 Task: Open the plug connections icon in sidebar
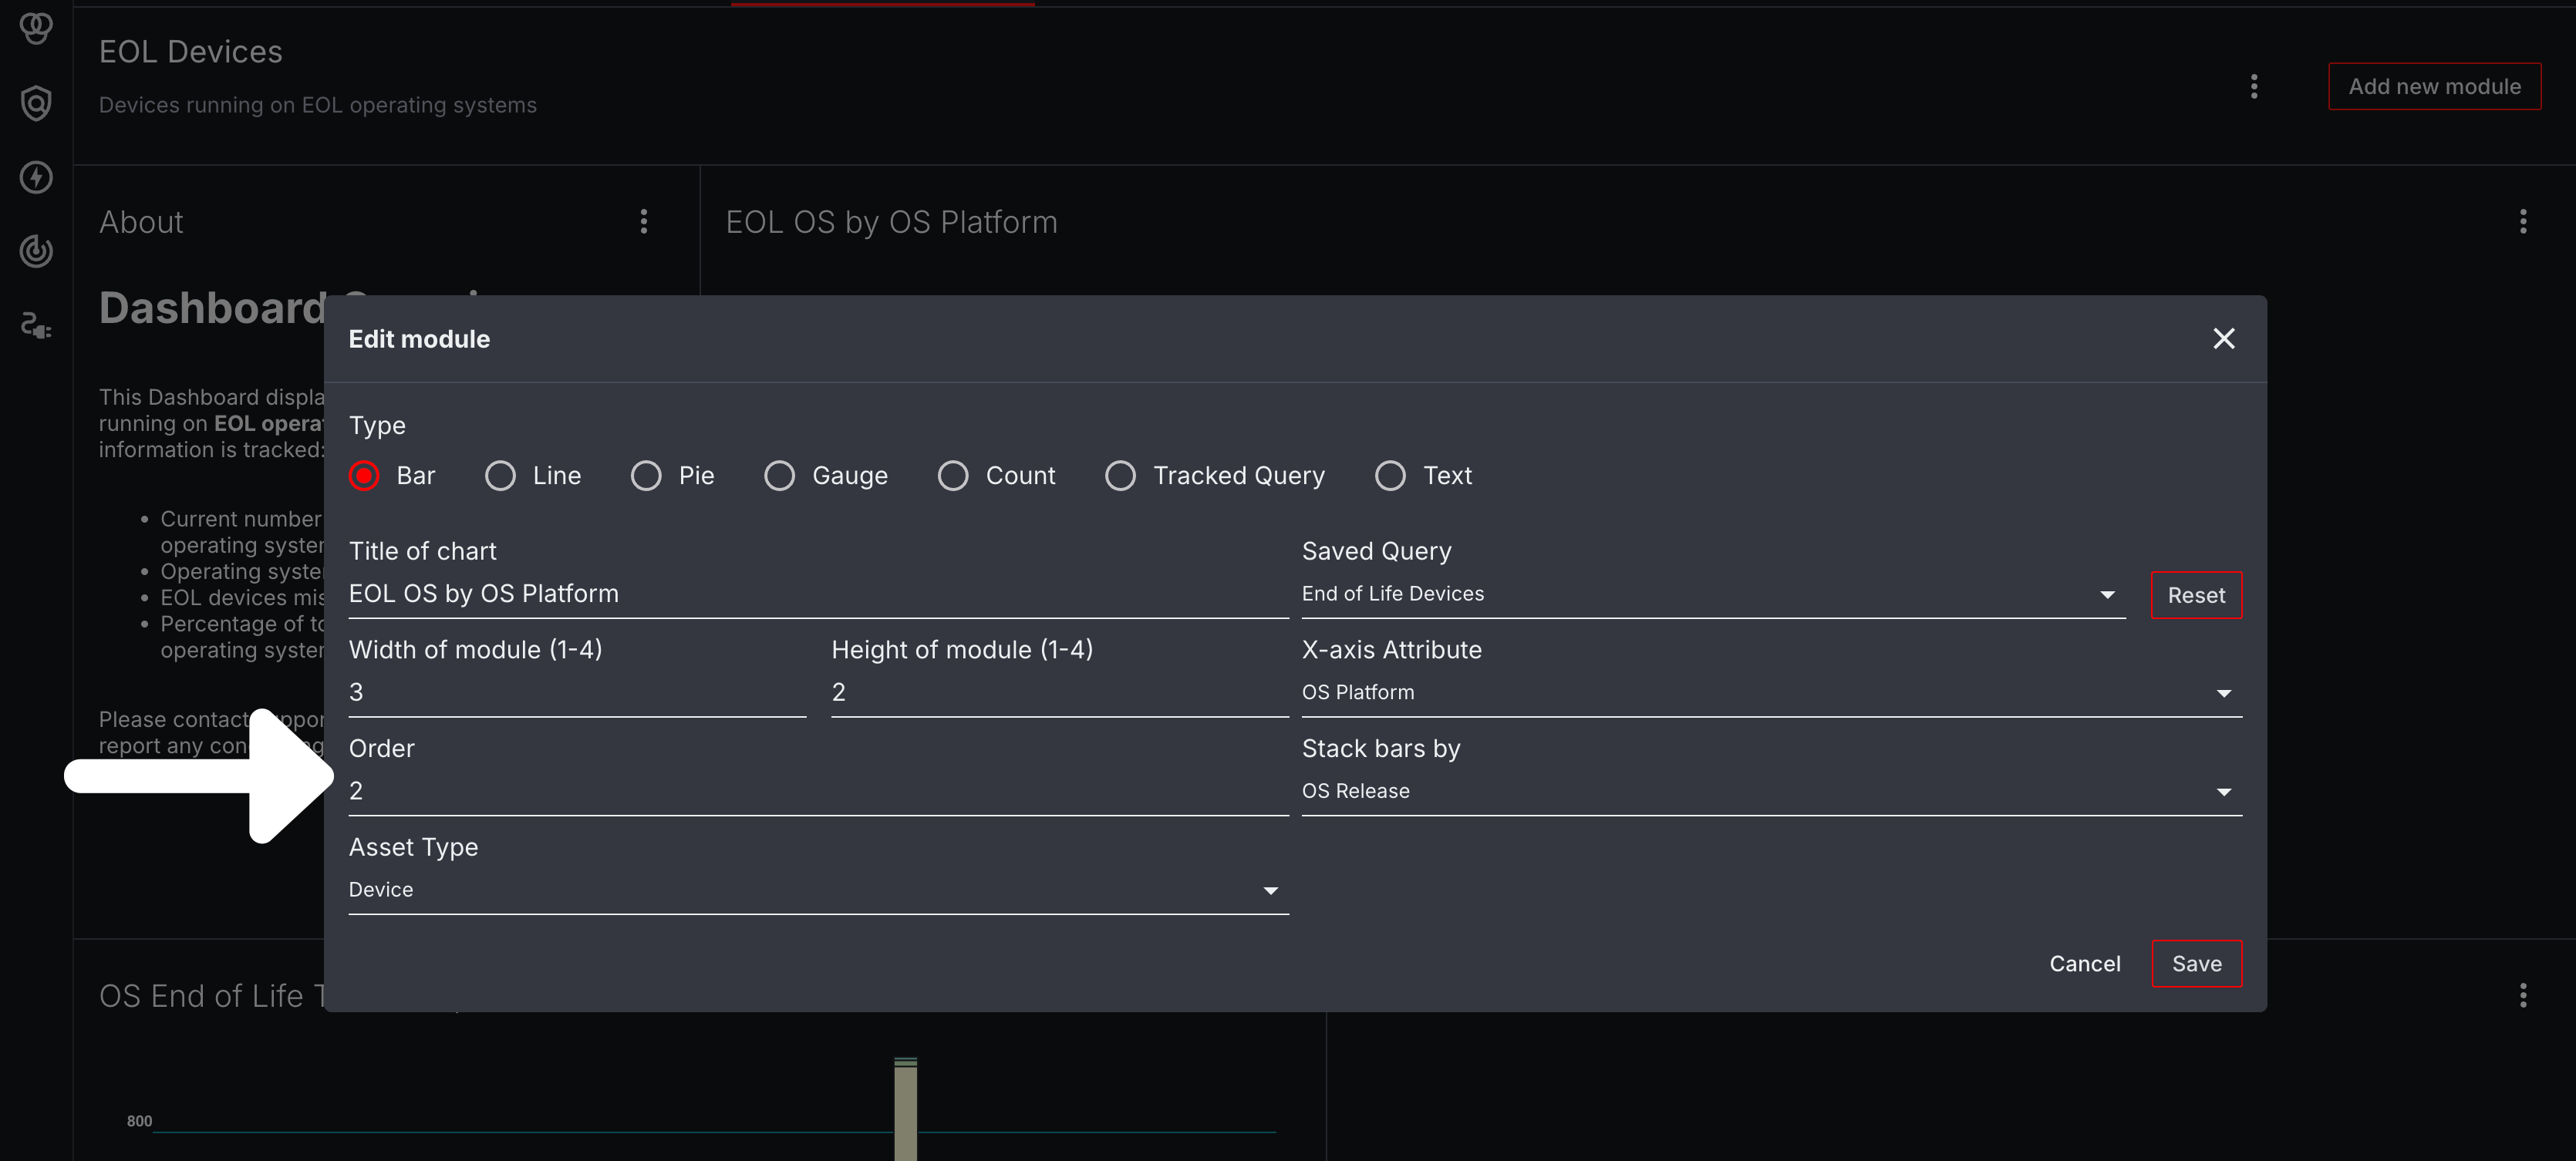tap(36, 326)
